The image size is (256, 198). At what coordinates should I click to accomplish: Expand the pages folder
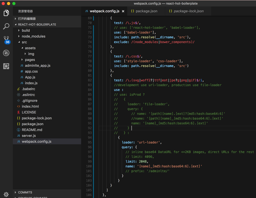(x=30, y=60)
